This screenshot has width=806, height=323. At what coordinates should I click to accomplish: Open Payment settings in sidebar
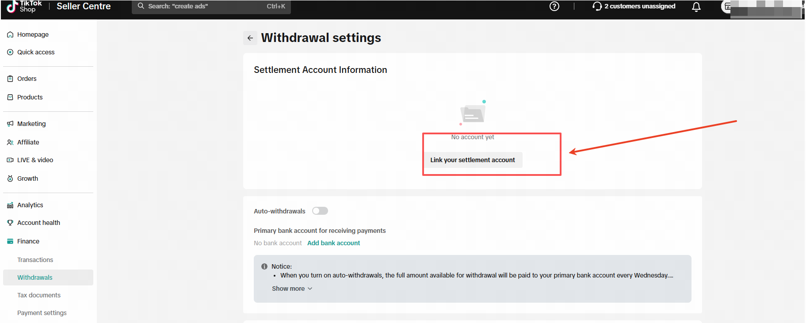42,313
